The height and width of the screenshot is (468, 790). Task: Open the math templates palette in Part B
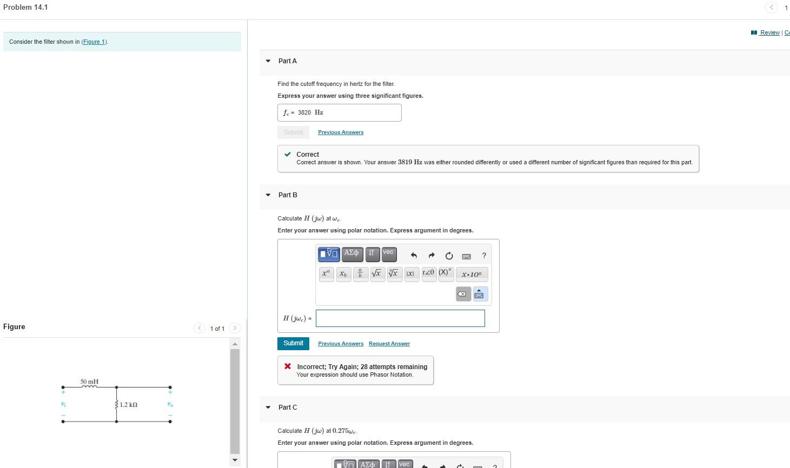coord(329,253)
